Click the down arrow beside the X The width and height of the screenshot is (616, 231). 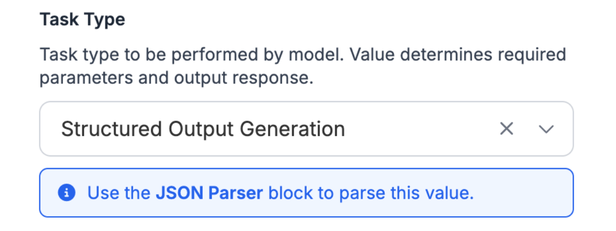pos(546,129)
